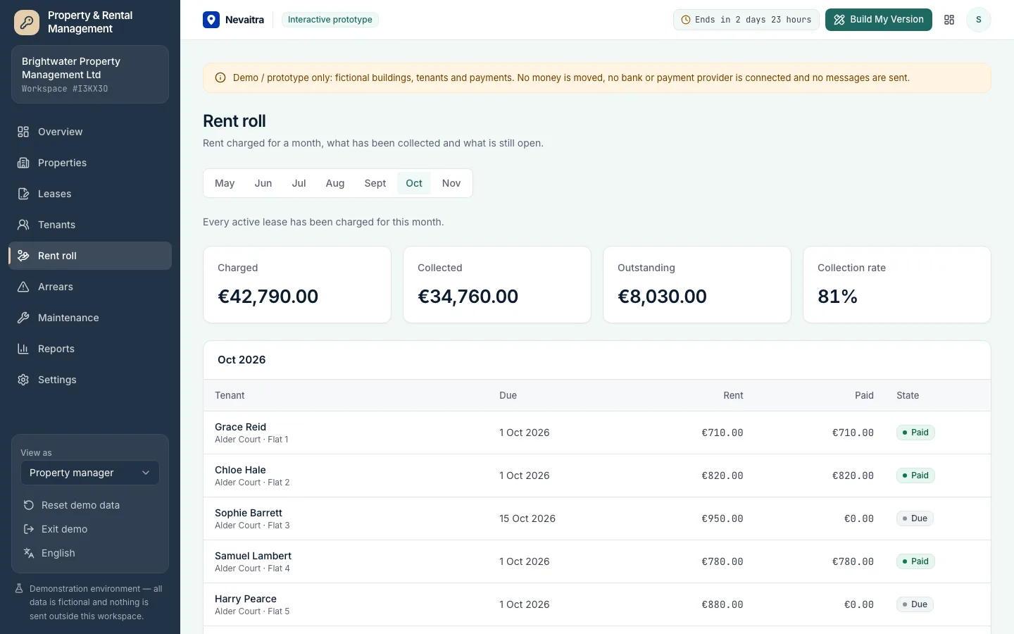
Task: Select the Aug month tab
Action: click(x=335, y=183)
